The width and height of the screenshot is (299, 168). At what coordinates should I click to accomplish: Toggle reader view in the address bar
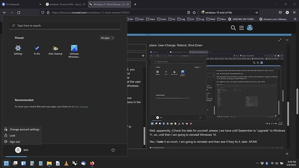pyautogui.click(x=188, y=13)
